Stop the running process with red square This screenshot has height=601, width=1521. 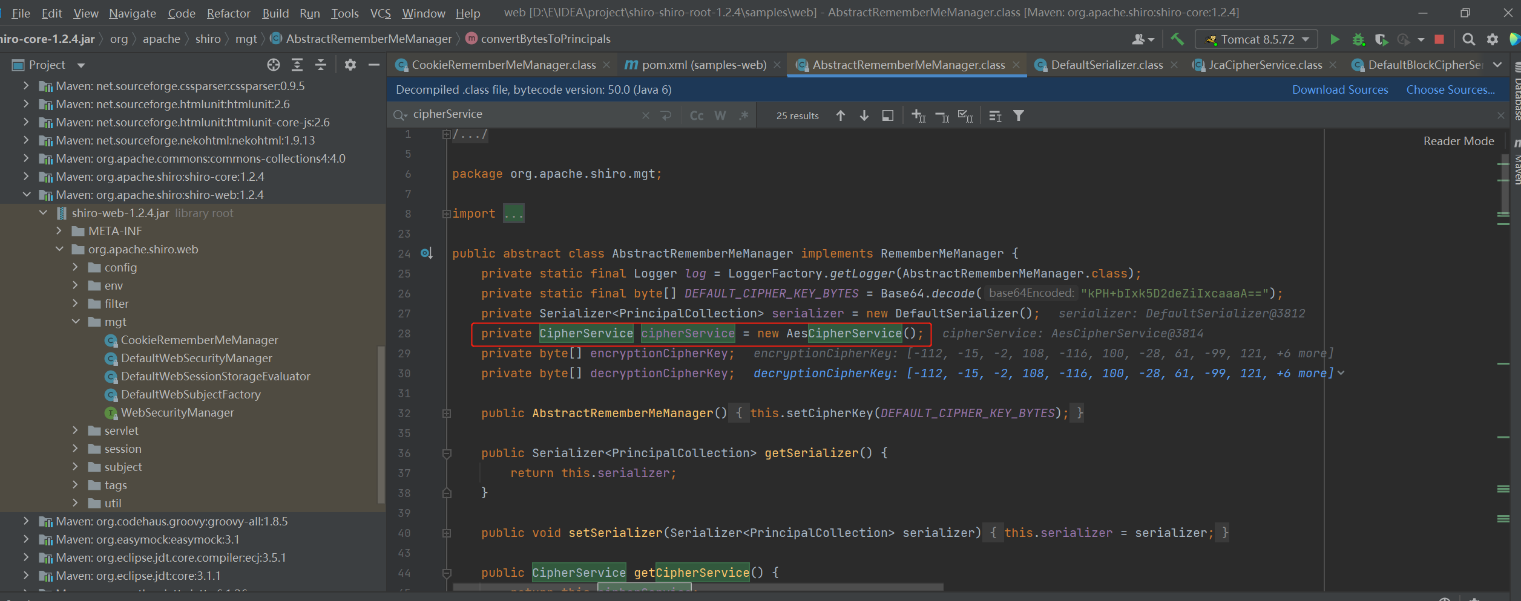(x=1440, y=39)
